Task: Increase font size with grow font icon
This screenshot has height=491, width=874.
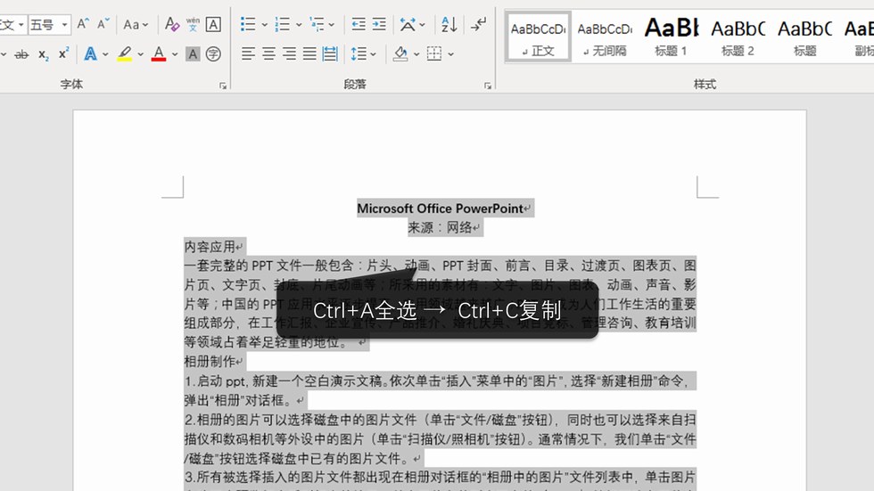Action: tap(83, 25)
